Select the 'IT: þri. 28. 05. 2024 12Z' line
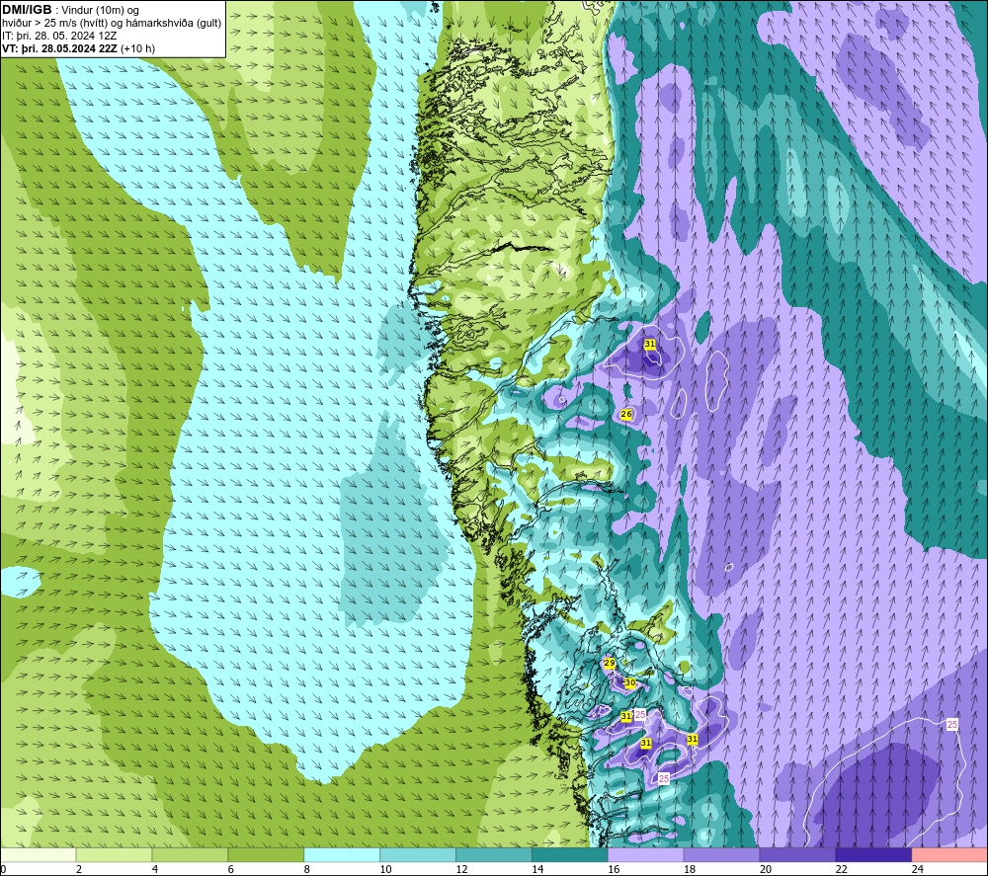 pos(59,36)
